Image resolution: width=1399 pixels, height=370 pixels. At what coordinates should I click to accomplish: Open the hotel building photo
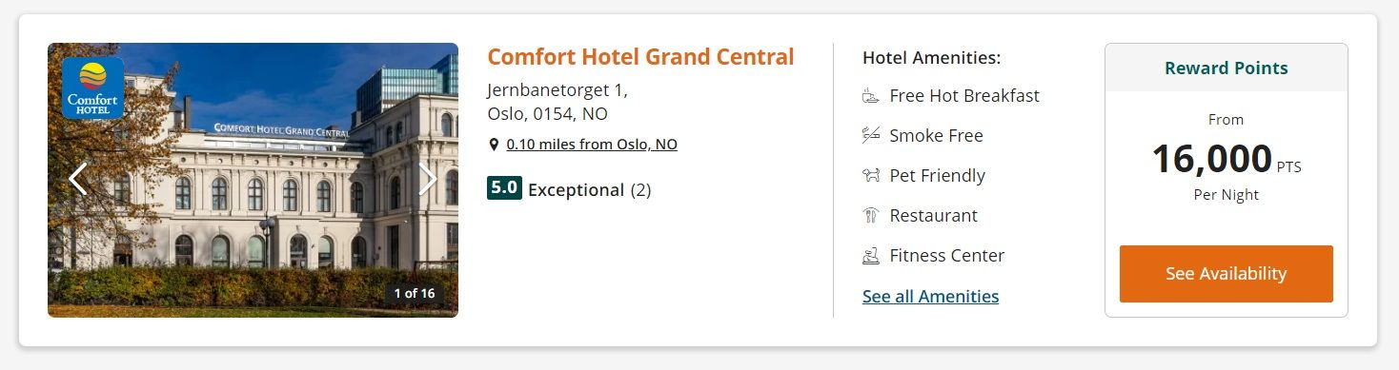tap(253, 180)
